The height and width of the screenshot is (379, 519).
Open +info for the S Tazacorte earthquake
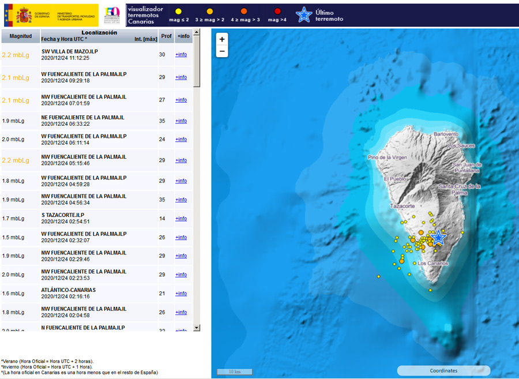tap(181, 219)
